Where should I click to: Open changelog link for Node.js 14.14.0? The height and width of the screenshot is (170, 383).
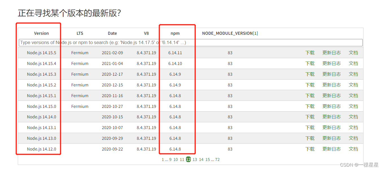[x=332, y=117]
